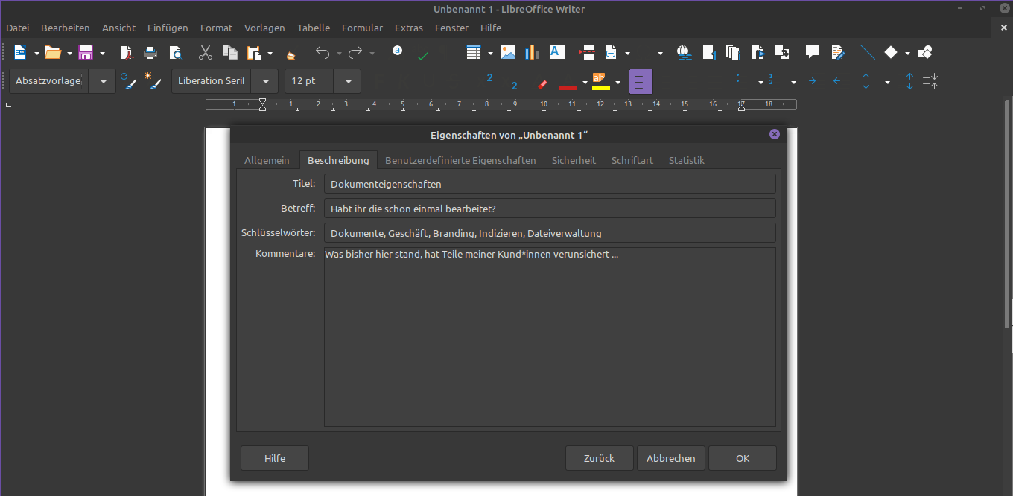Create a new style from selection
The width and height of the screenshot is (1013, 496).
pyautogui.click(x=153, y=81)
